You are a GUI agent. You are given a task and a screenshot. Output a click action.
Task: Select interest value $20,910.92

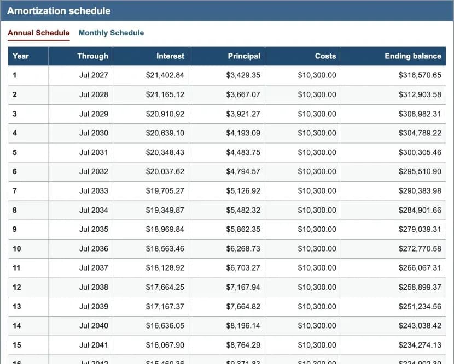165,114
